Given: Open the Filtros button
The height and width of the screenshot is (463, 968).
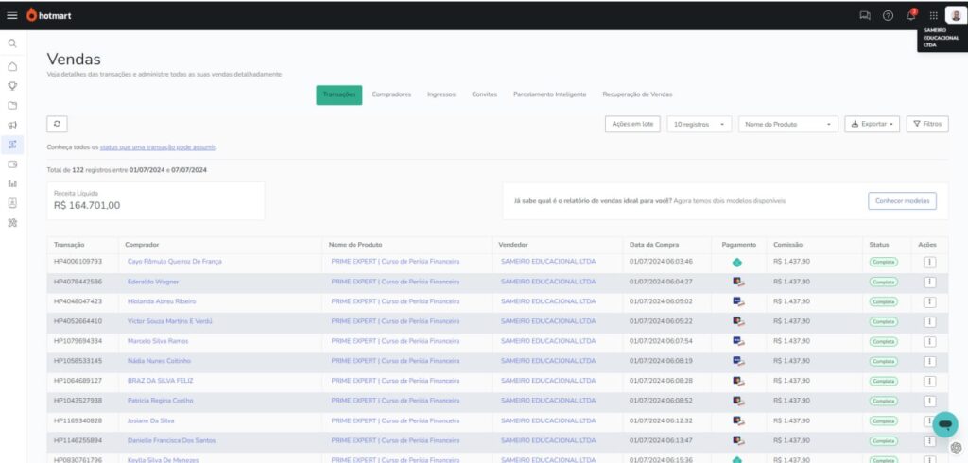Looking at the screenshot, I should point(927,124).
